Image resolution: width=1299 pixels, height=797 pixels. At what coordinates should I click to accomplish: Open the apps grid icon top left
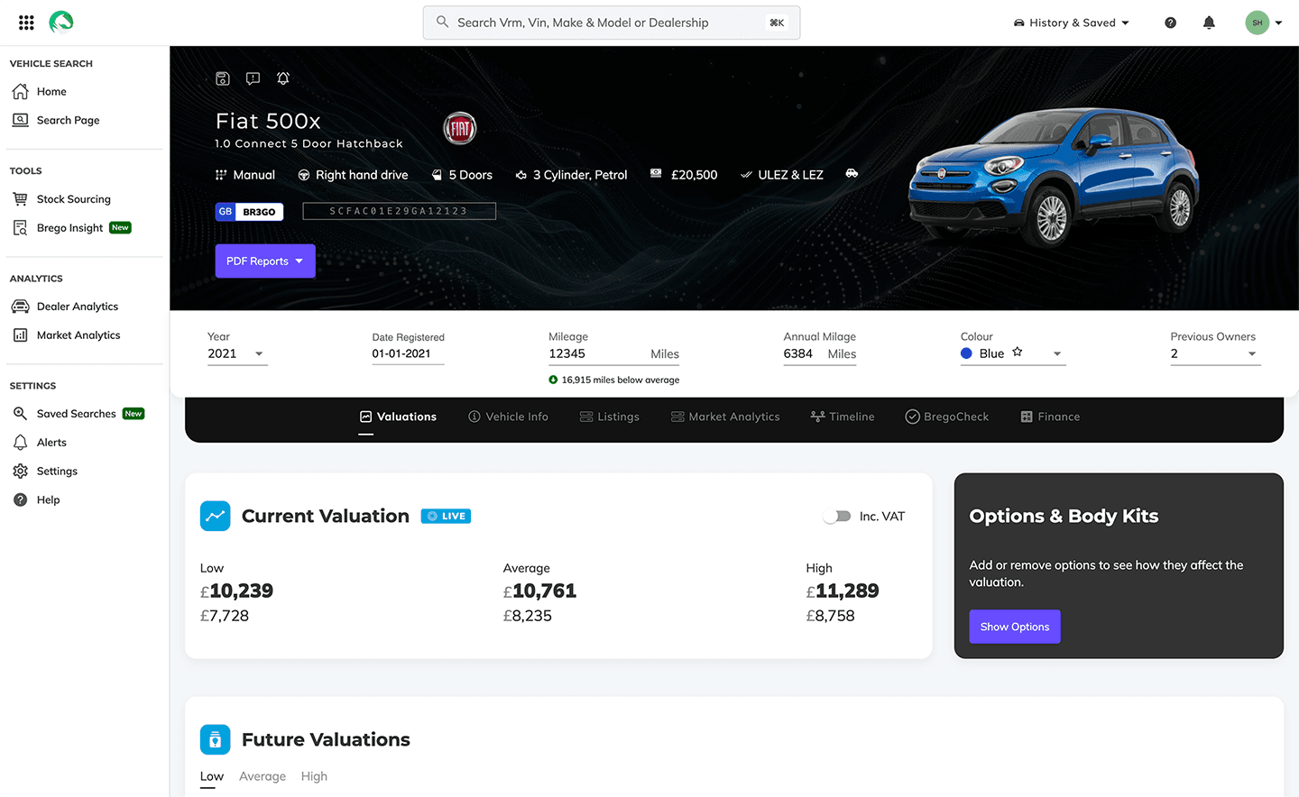[x=25, y=22]
